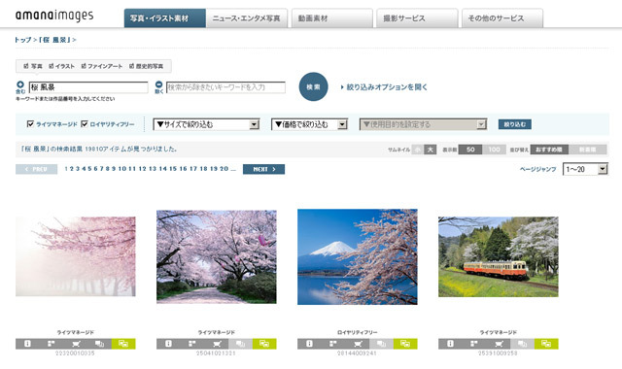Image resolution: width=622 pixels, height=369 pixels.
Task: Go to results page 20
Action: [x=225, y=169]
